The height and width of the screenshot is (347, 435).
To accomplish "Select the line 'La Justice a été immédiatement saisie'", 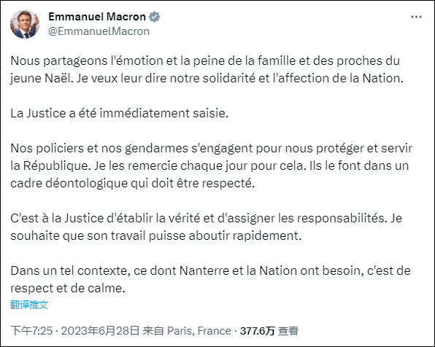I will click(119, 113).
